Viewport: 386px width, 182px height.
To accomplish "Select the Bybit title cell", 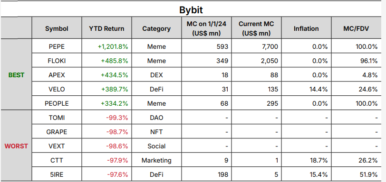I will click(x=191, y=9).
